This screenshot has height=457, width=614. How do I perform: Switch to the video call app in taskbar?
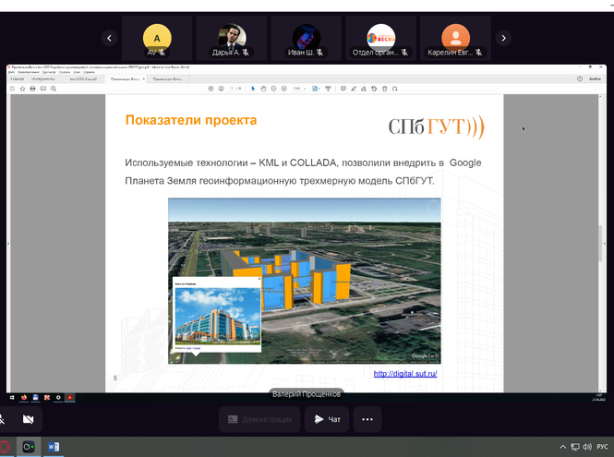click(29, 447)
